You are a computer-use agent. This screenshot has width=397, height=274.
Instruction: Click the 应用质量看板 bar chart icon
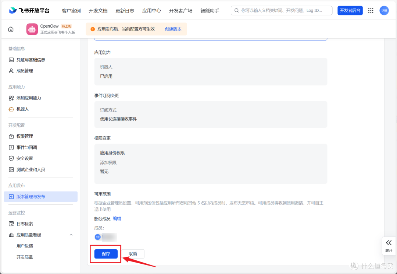[11, 235]
